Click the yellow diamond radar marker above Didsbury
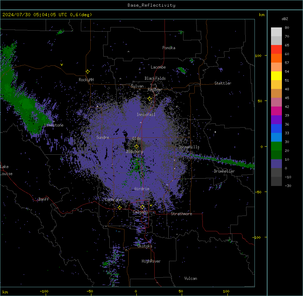Screen dimensions: 303x296 137,146
